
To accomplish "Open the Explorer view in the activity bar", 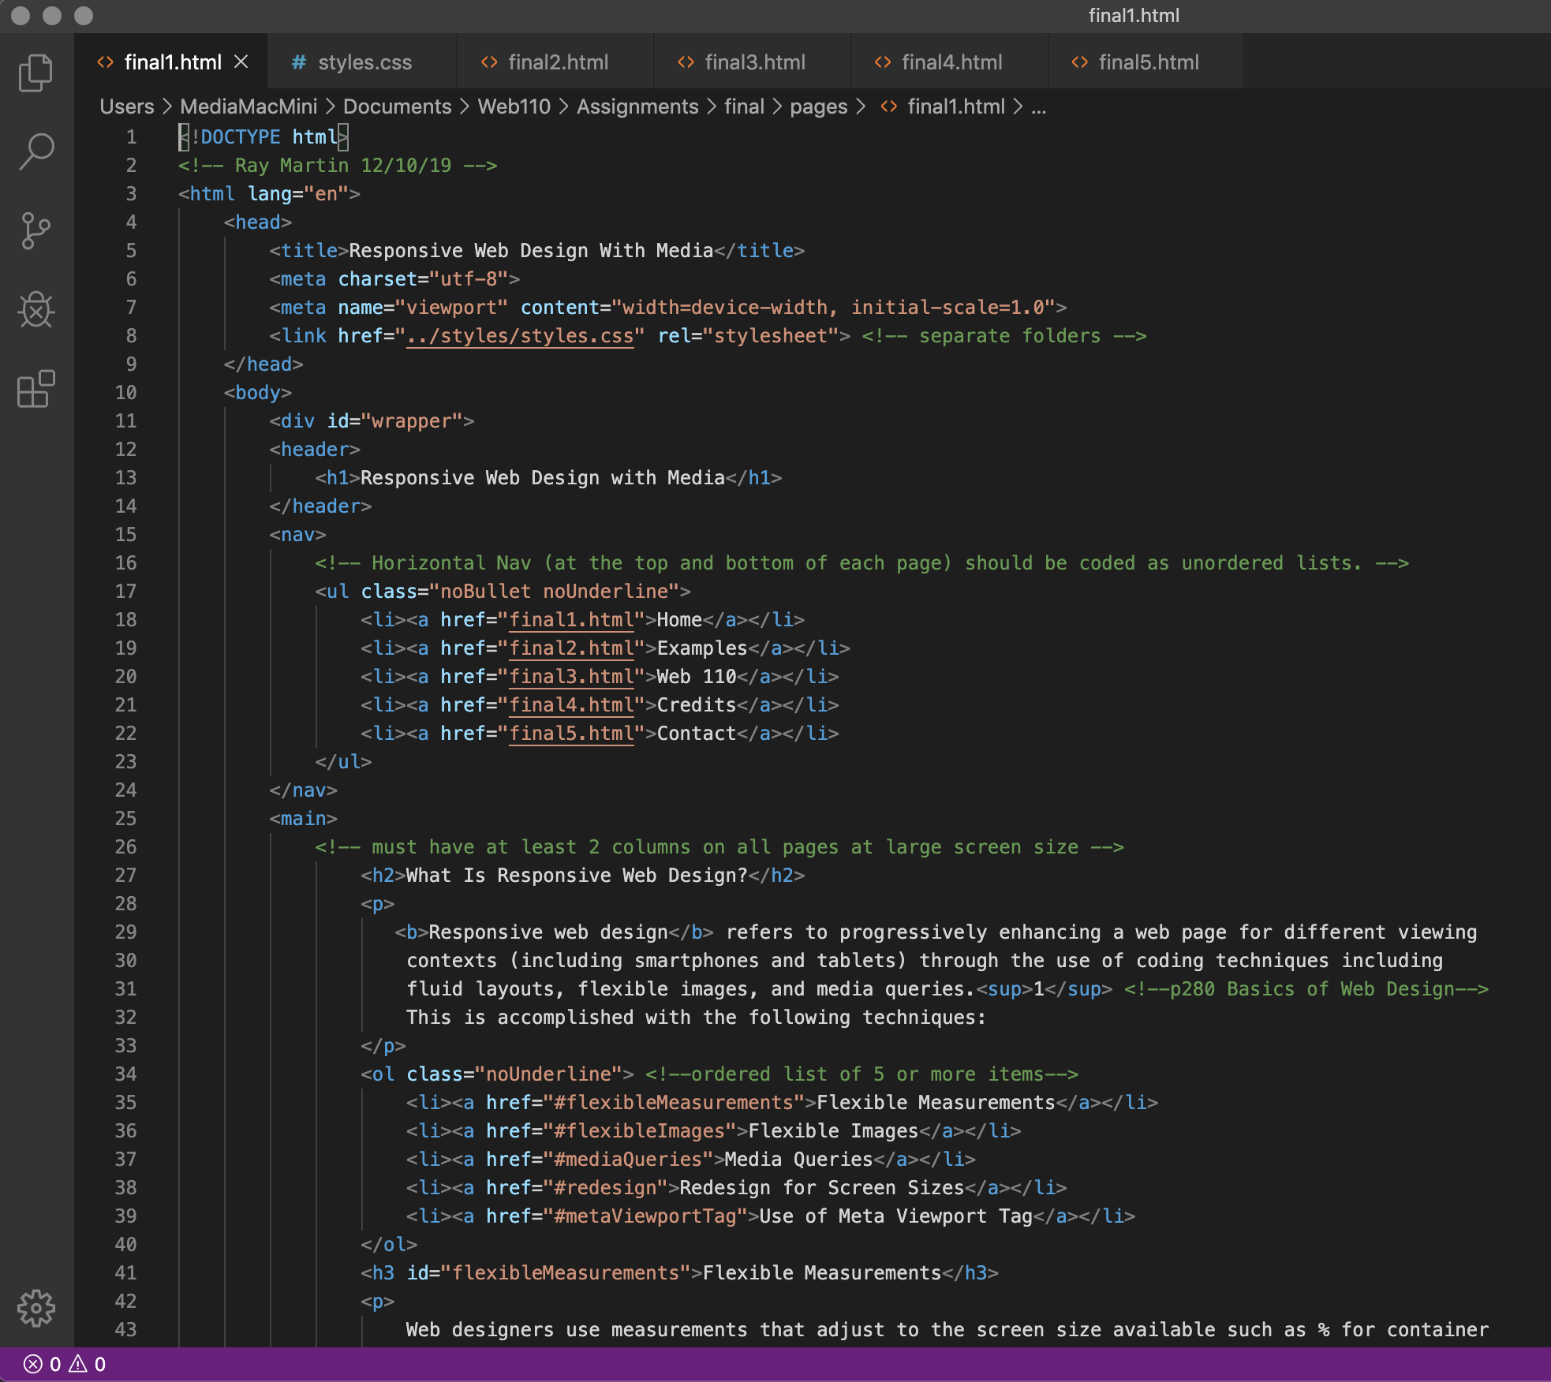I will coord(36,73).
